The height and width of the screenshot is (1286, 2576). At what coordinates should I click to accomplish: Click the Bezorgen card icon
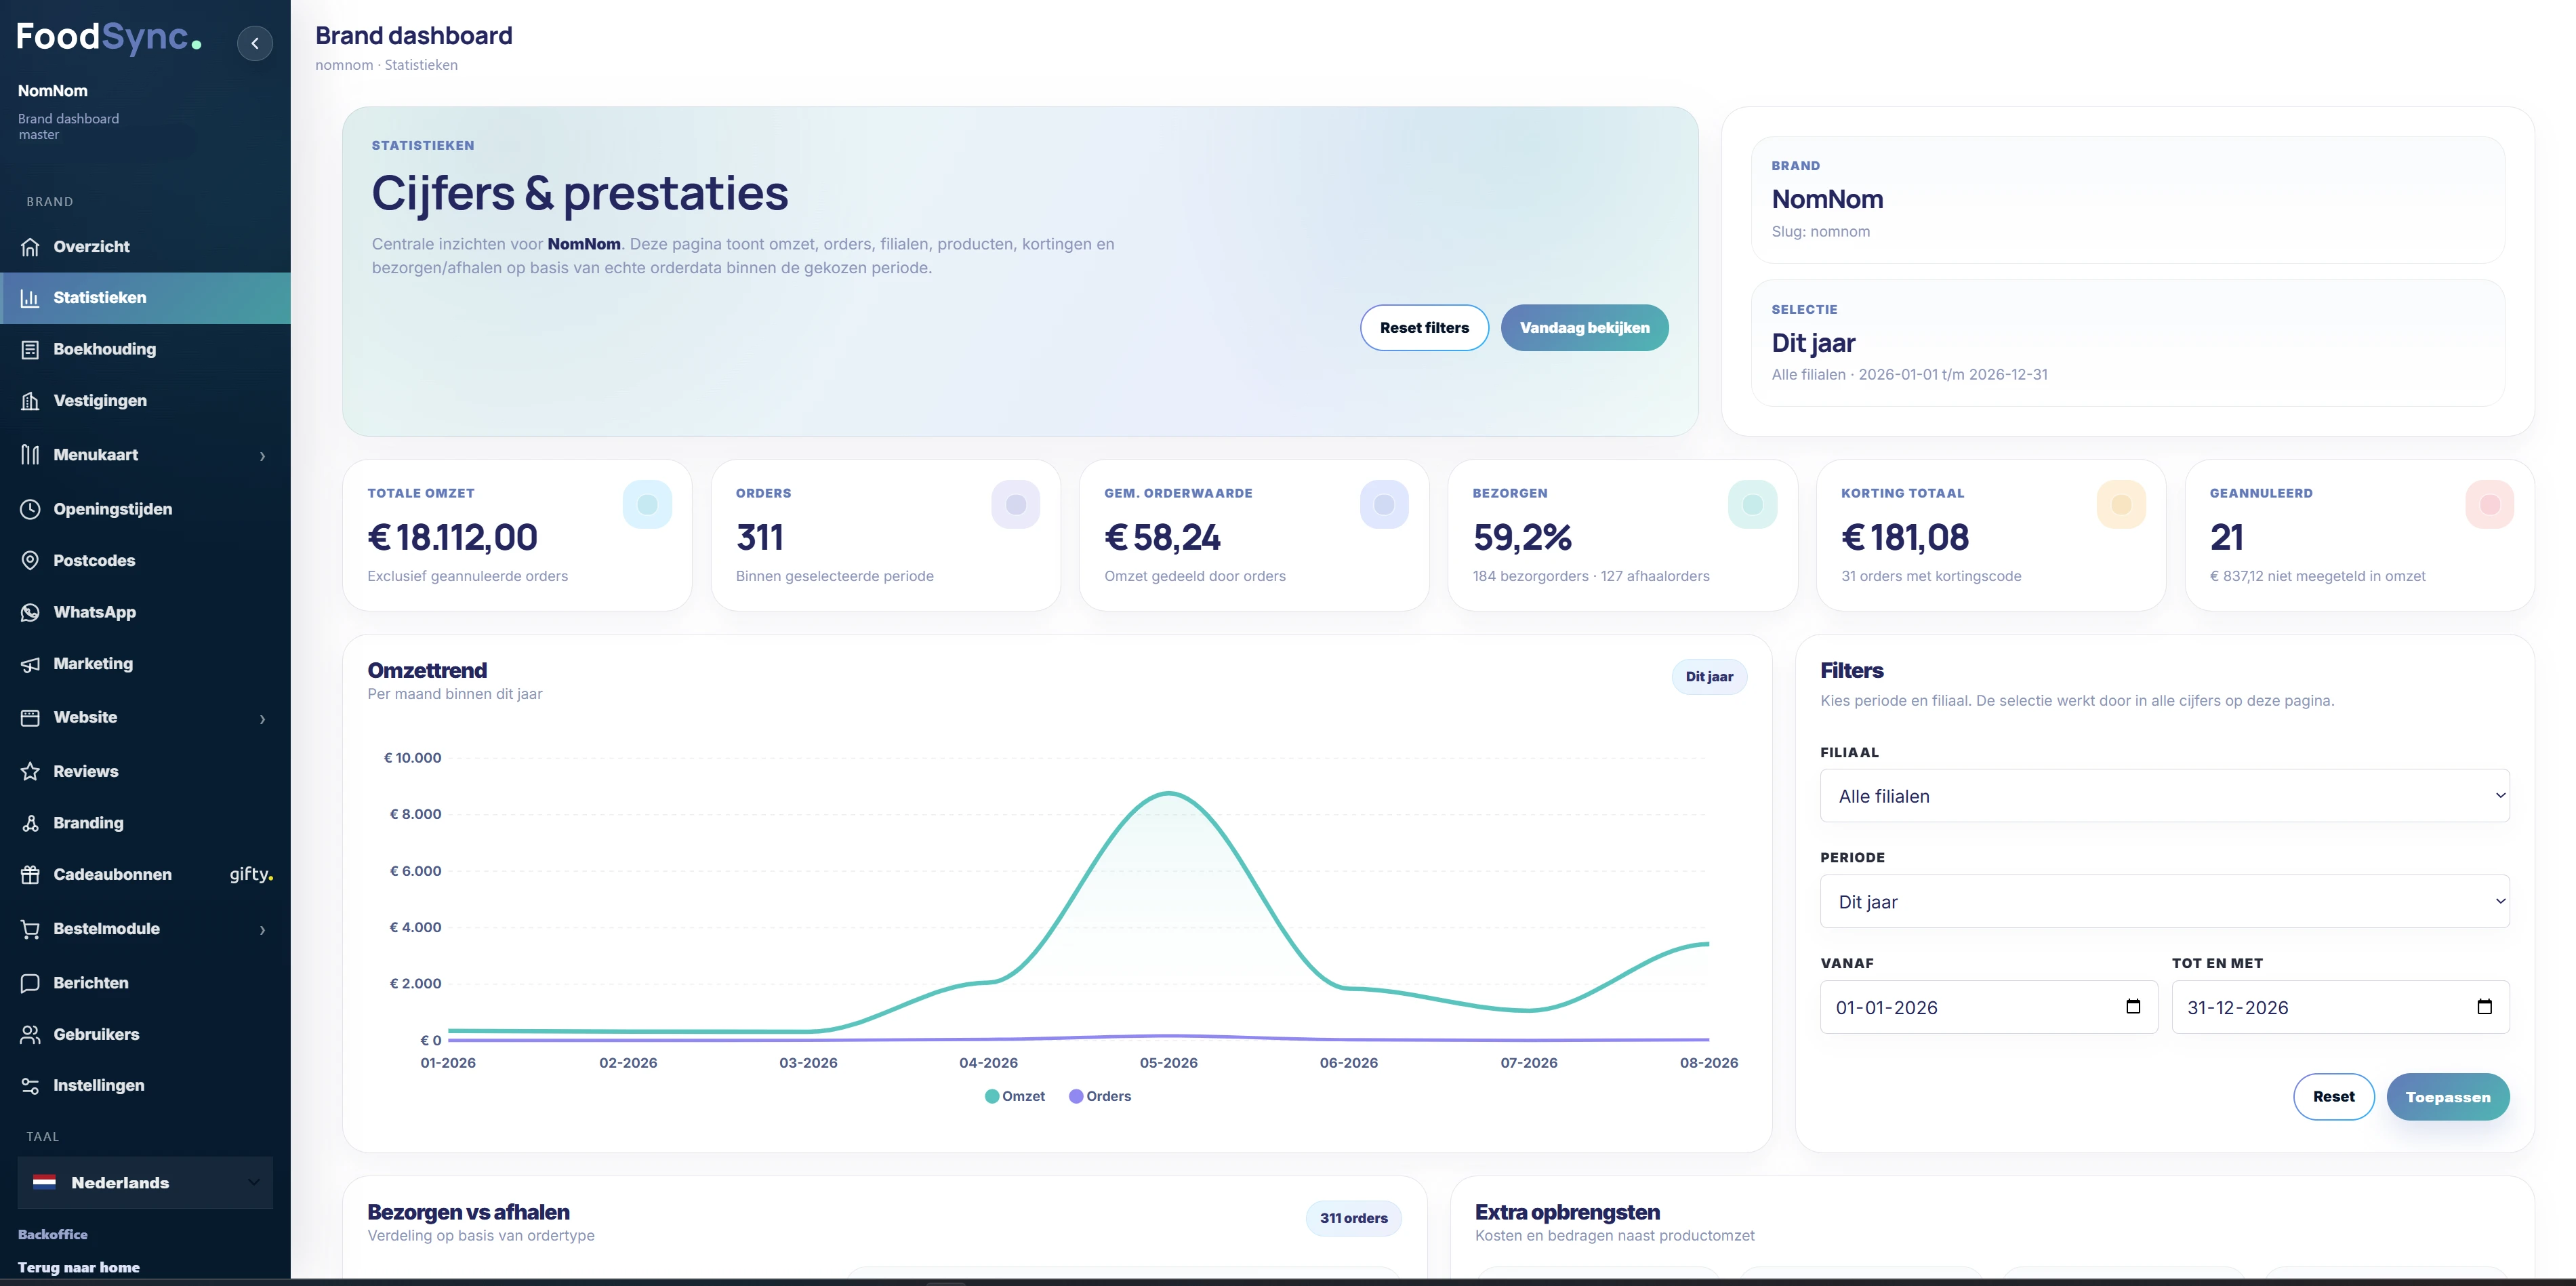(x=1753, y=504)
